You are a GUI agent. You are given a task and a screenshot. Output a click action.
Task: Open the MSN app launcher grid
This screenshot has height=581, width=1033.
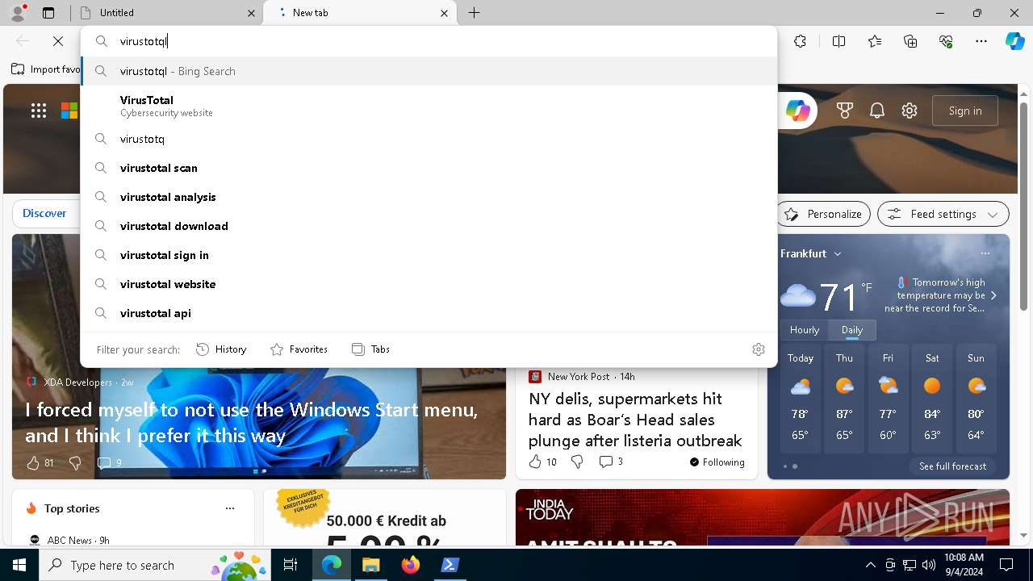pyautogui.click(x=39, y=111)
